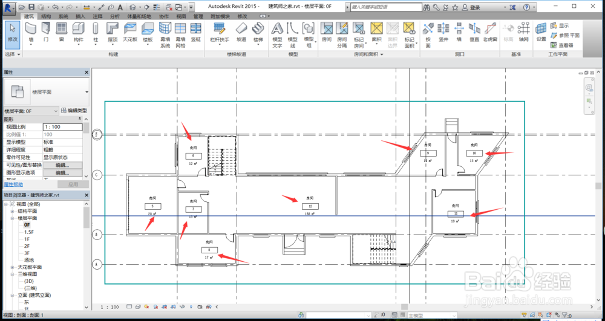The width and height of the screenshot is (605, 321).
Task: Collapse the 立面 (建筑立面) tree node
Action: 12,295
